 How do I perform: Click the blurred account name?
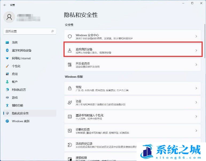click(x=28, y=18)
